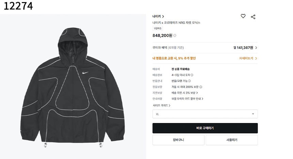
Task: Click the share icon
Action: [253, 16]
